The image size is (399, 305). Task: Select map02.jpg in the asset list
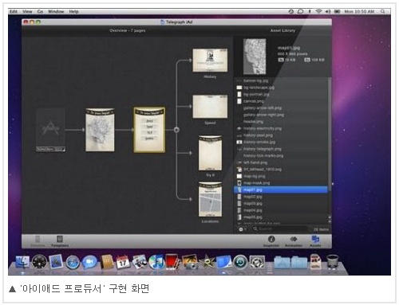[x=281, y=197]
